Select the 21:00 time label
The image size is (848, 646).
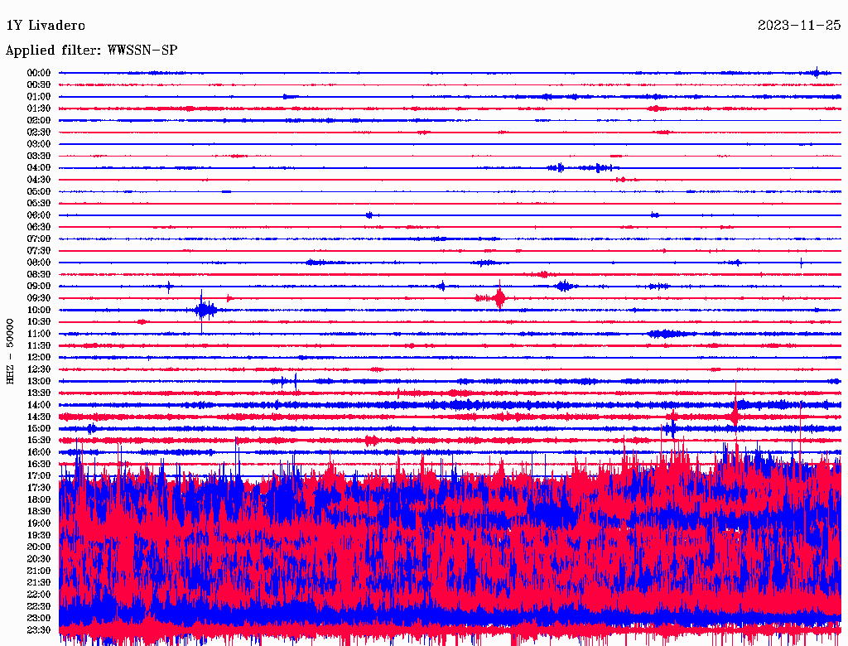click(38, 571)
